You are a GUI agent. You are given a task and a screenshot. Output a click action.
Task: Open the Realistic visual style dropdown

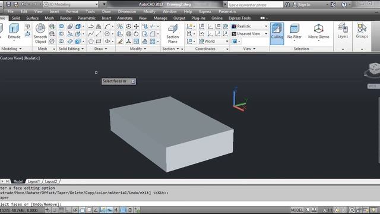[x=249, y=26]
